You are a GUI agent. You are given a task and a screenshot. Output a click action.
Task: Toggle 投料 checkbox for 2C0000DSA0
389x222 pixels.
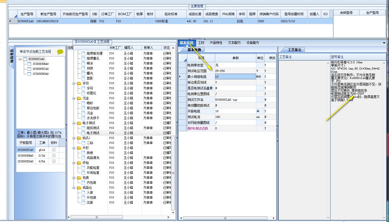pyautogui.click(x=54, y=161)
